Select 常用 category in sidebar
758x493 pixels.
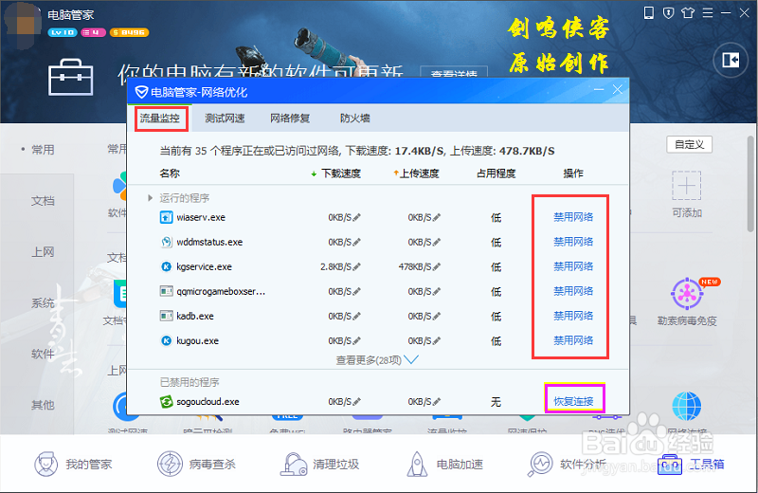(43, 150)
